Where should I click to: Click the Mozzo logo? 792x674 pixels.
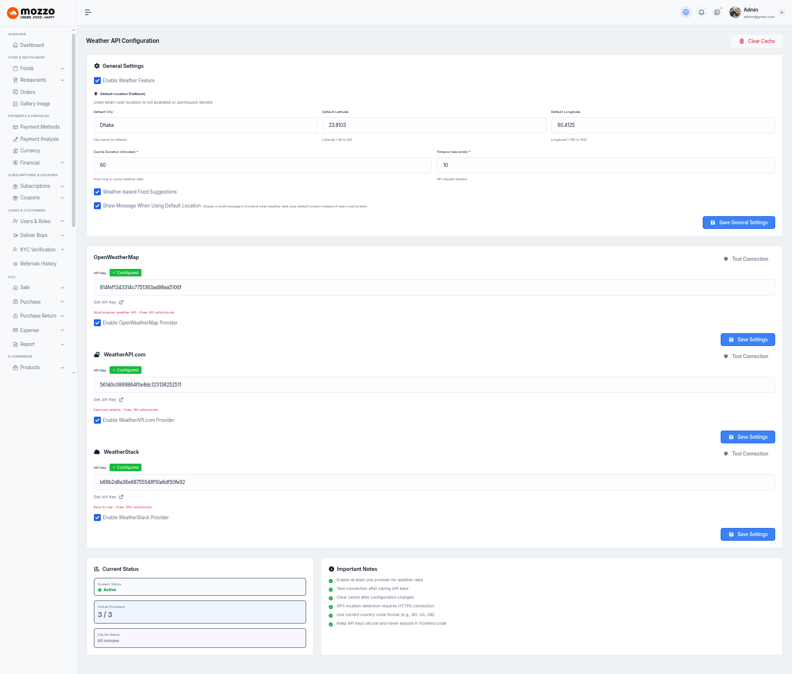click(x=31, y=13)
